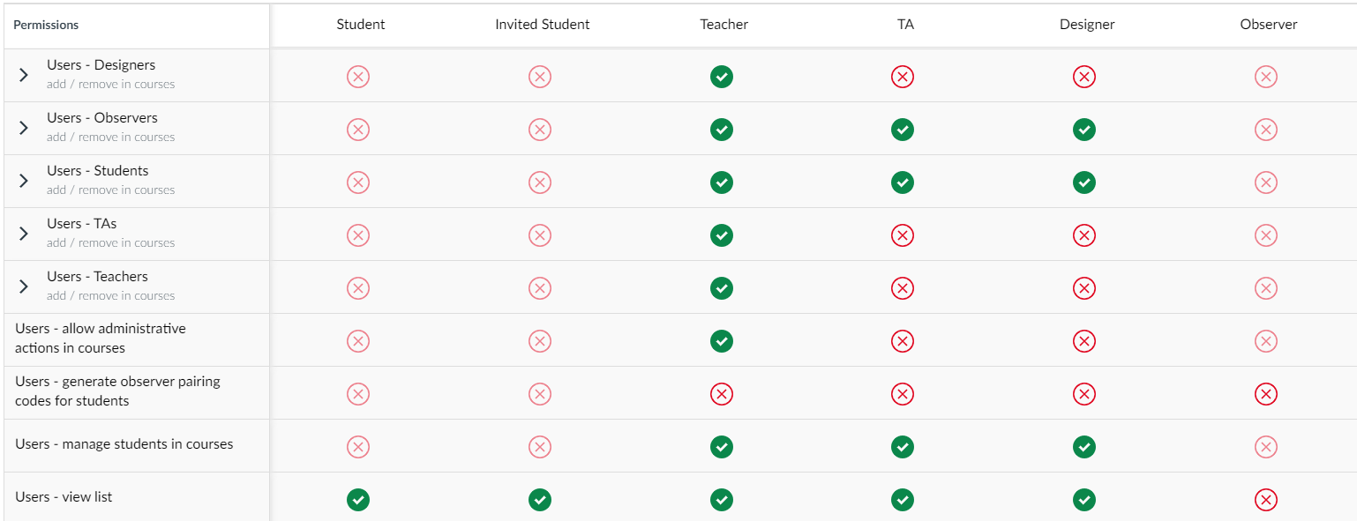Expand the Users - Teachers permission row
Screen dimensions: 1357x521
(x=24, y=287)
